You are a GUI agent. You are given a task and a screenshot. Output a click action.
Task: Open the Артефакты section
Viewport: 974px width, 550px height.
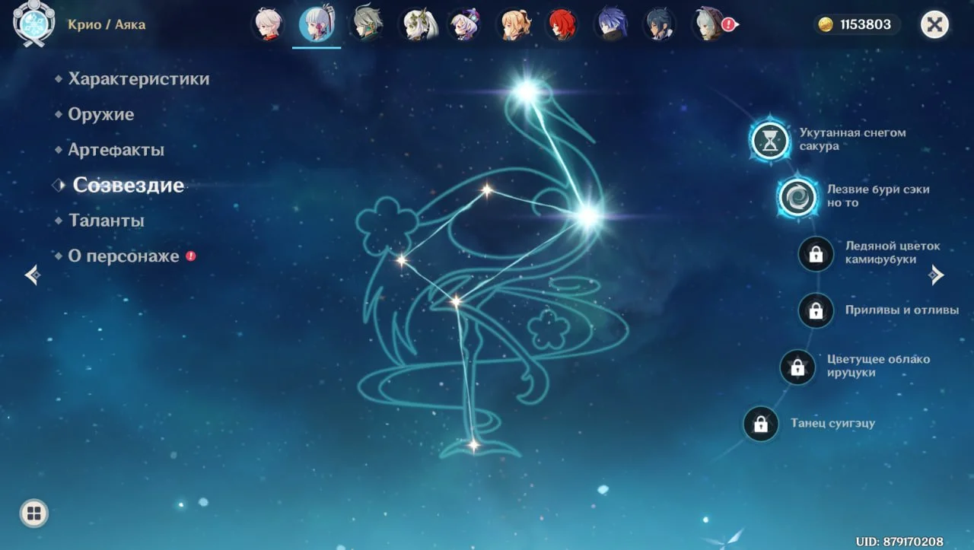point(116,150)
